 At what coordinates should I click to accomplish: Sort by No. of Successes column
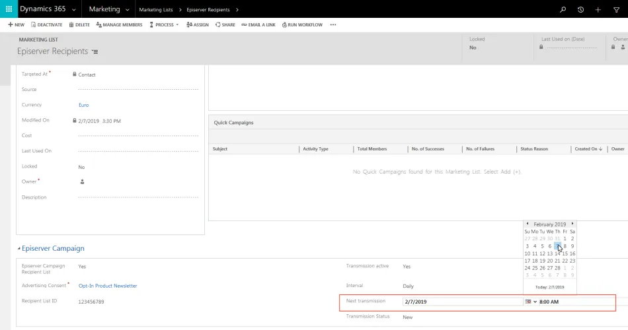pos(428,148)
